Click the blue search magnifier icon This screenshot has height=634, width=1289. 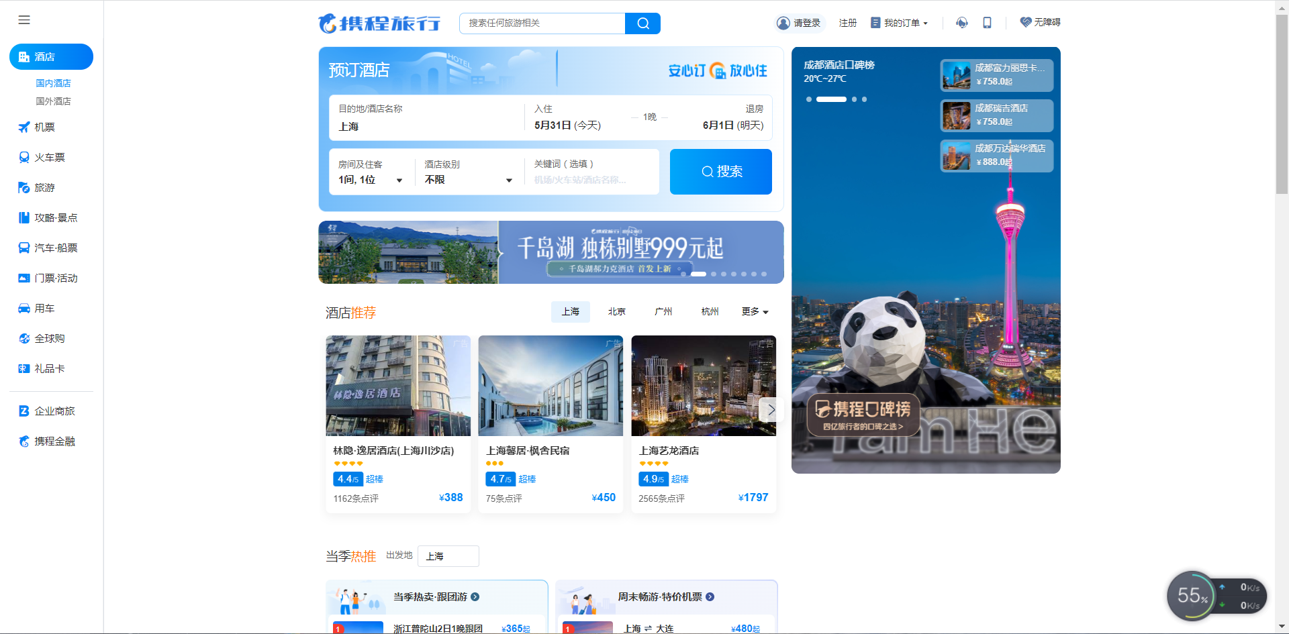point(642,23)
